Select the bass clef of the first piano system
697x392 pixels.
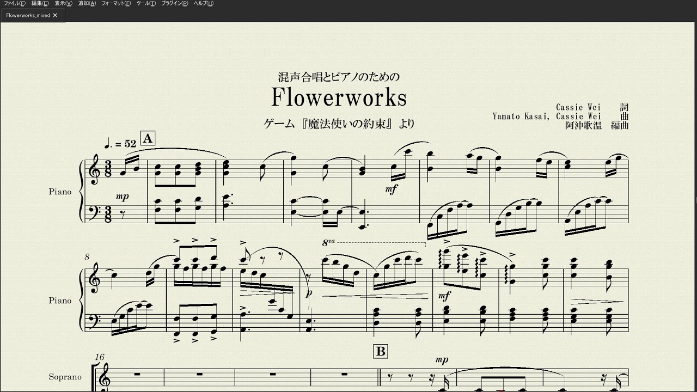(x=96, y=212)
